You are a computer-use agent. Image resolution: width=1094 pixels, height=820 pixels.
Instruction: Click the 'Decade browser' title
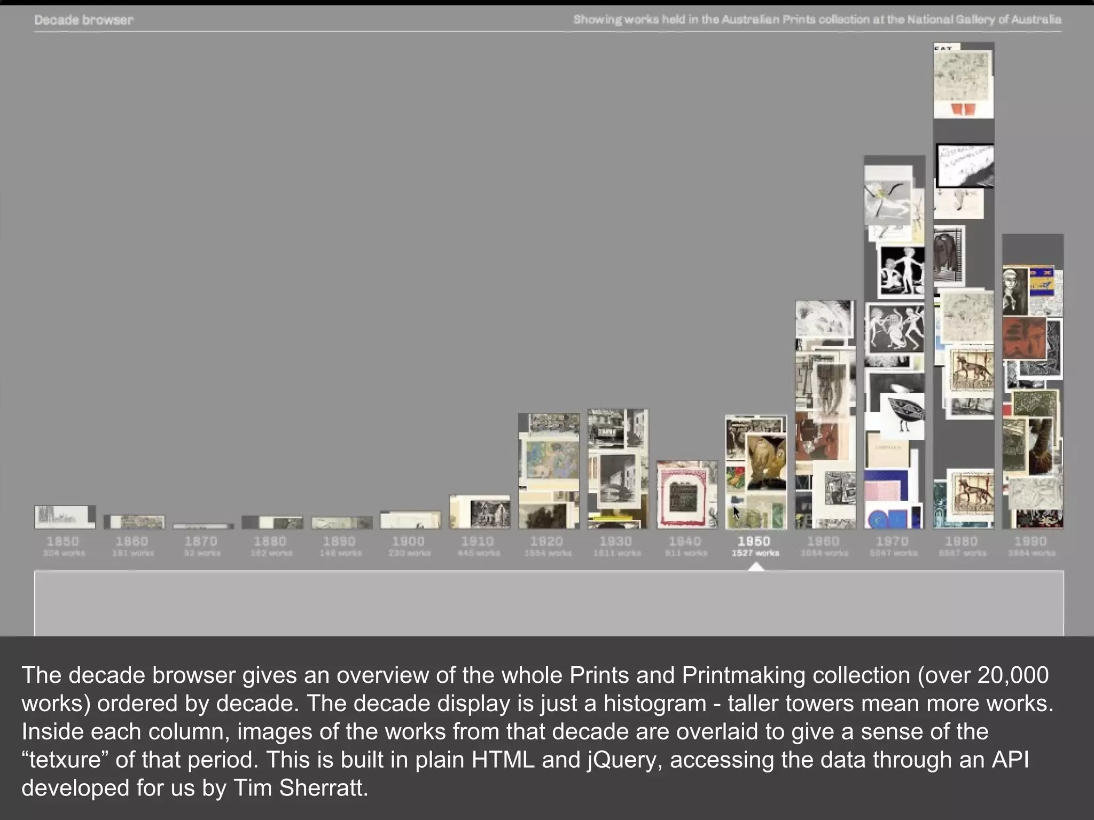pos(84,20)
